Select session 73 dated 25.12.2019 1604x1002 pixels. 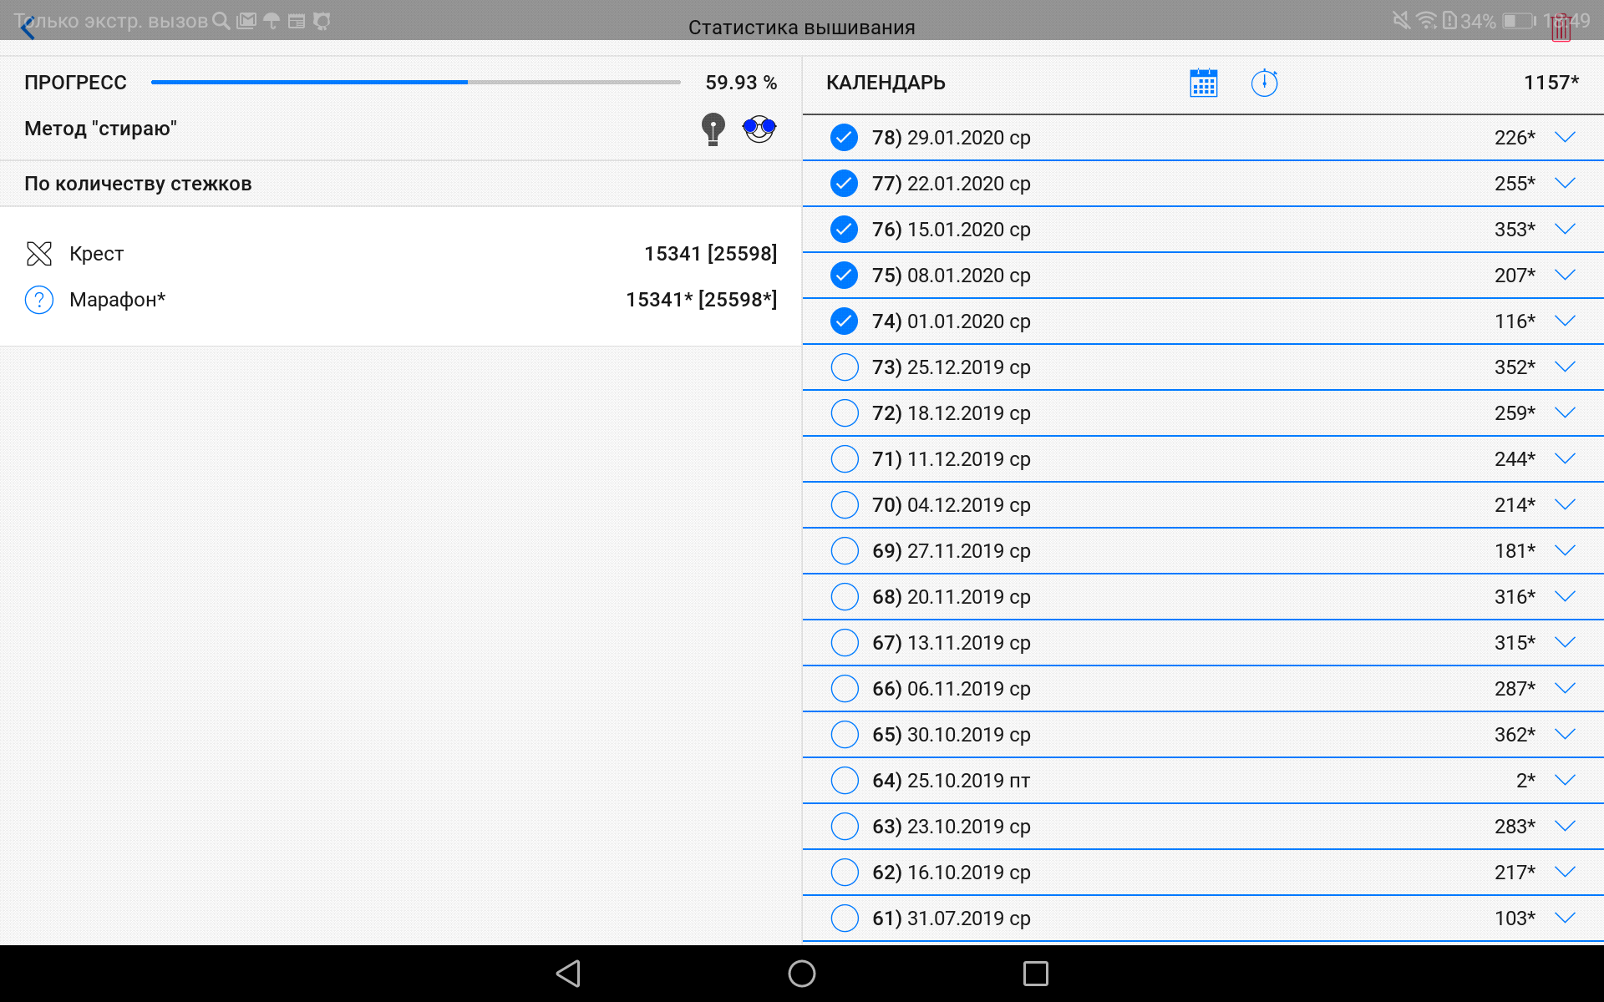point(844,367)
